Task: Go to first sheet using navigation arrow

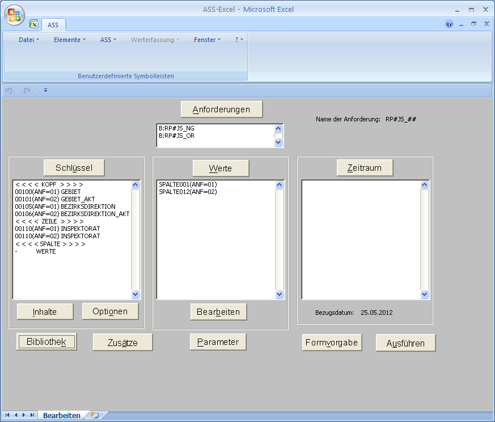Action: point(7,416)
